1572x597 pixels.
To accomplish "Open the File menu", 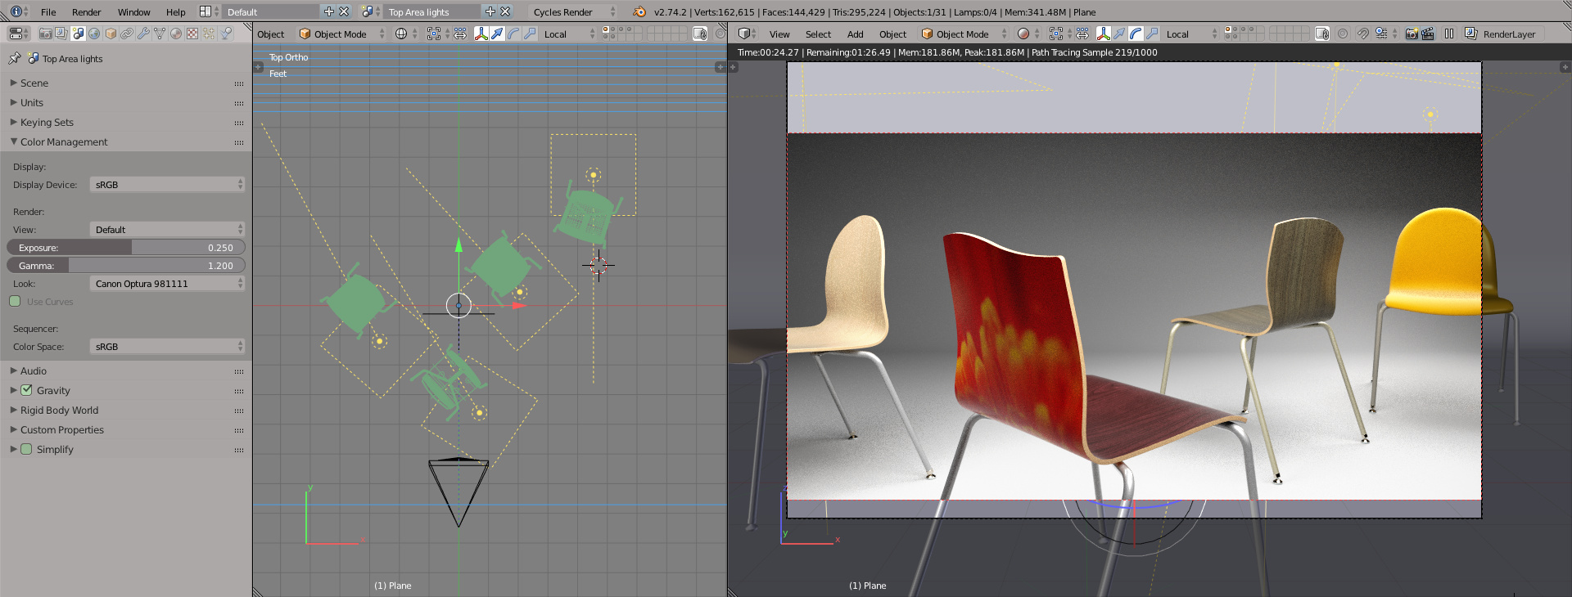I will [x=48, y=12].
